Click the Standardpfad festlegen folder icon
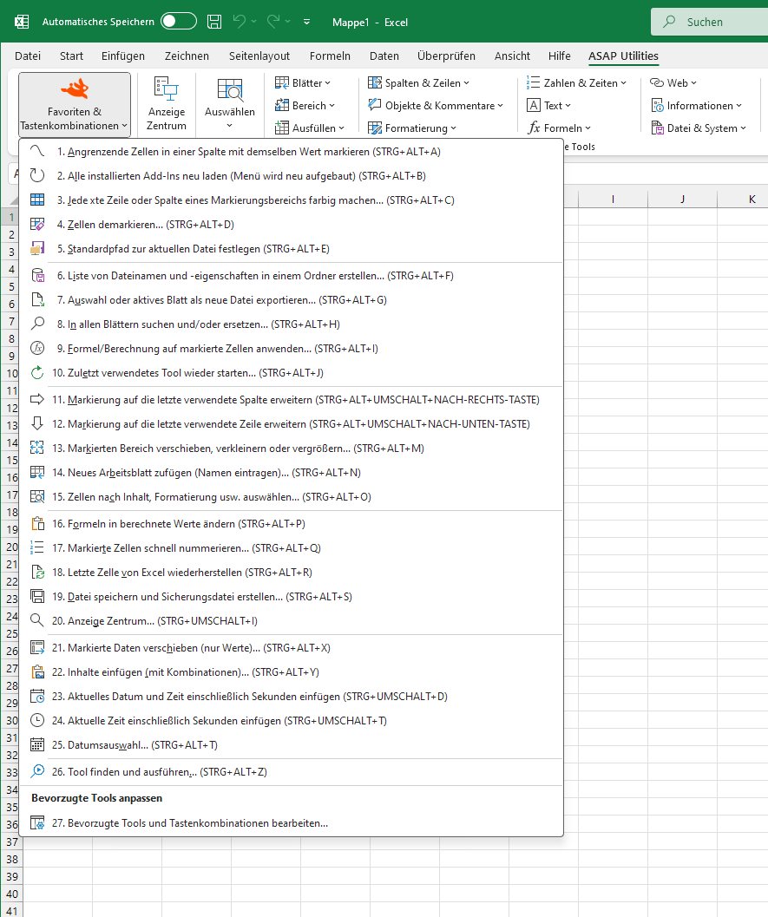The image size is (768, 917). pyautogui.click(x=36, y=248)
